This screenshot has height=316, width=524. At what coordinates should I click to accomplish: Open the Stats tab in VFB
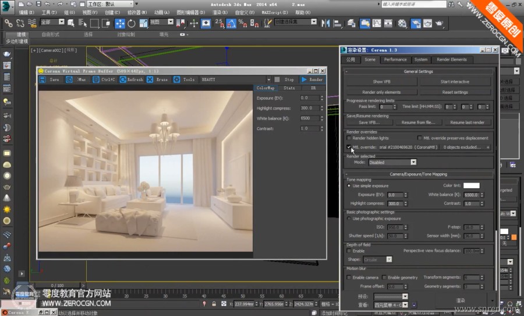pos(289,88)
